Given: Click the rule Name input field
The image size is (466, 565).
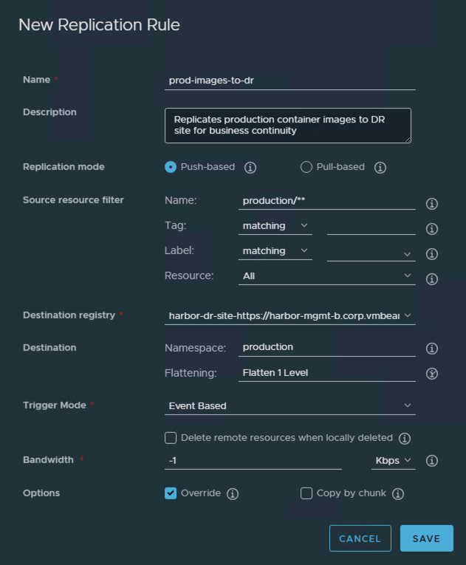Looking at the screenshot, I should (289, 80).
